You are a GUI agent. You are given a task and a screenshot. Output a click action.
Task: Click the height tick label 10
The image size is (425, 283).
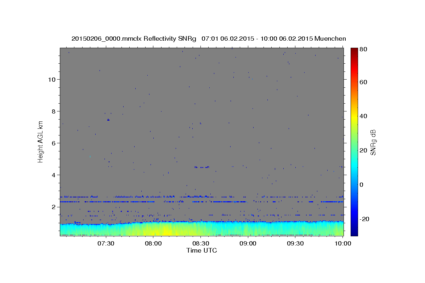[x=52, y=79]
